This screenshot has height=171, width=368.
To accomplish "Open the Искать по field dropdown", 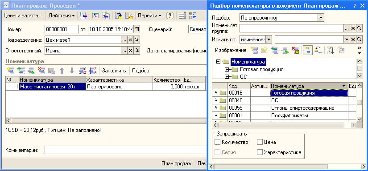I will point(269,39).
